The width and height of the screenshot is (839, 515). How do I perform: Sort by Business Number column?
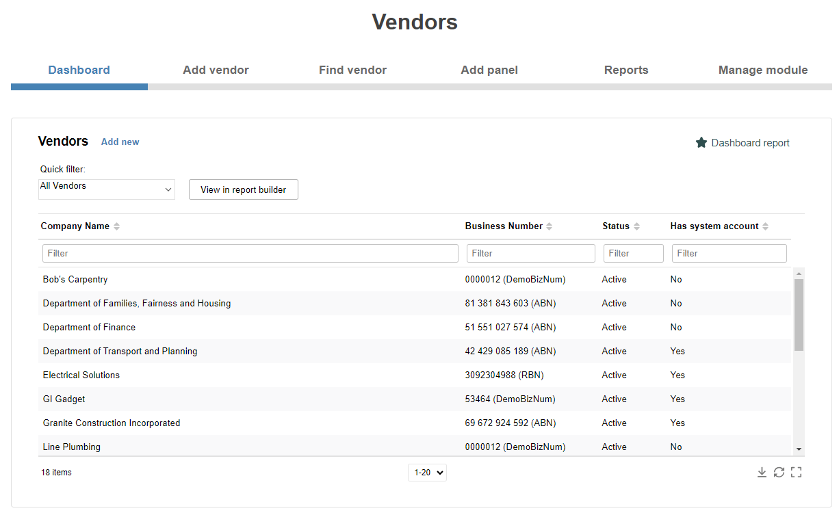click(x=550, y=226)
